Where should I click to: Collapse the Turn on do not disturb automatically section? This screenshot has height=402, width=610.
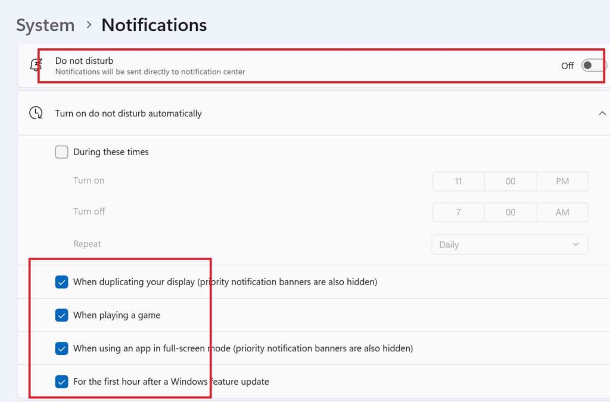pyautogui.click(x=602, y=113)
